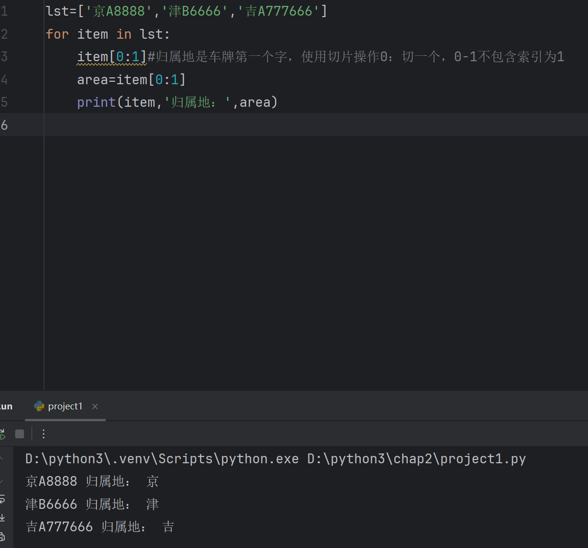Click the 'for' keyword on line 2
Viewport: 588px width, 548px height.
[x=57, y=34]
